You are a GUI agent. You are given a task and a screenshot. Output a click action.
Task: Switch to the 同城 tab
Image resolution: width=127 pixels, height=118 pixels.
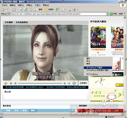tap(8, 110)
